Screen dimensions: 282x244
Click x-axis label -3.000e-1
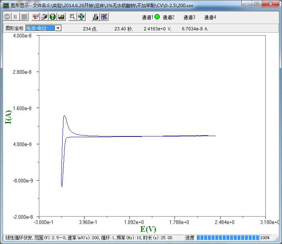coord(43,222)
